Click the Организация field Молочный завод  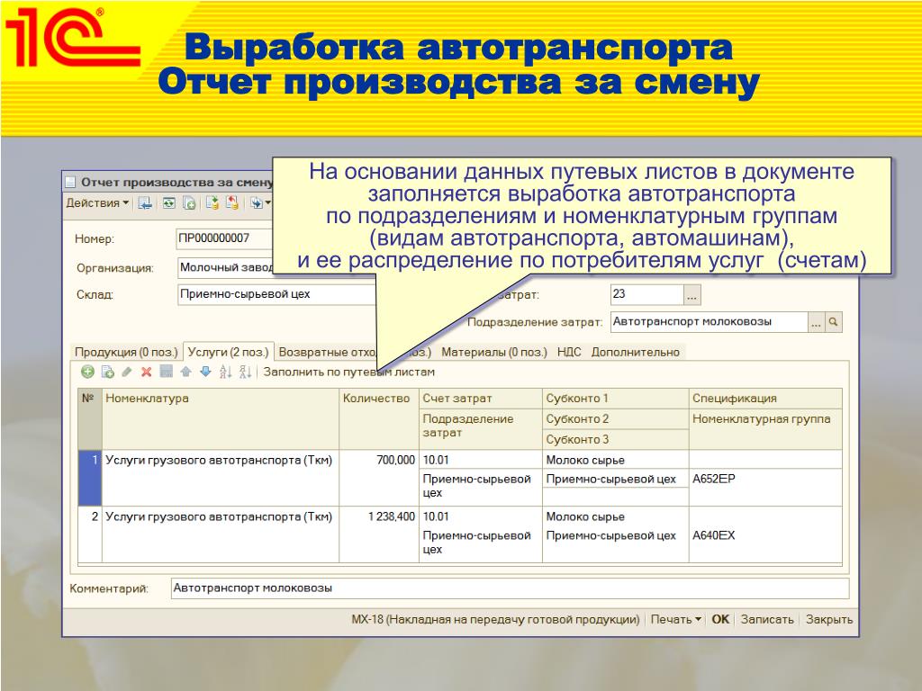click(x=224, y=268)
